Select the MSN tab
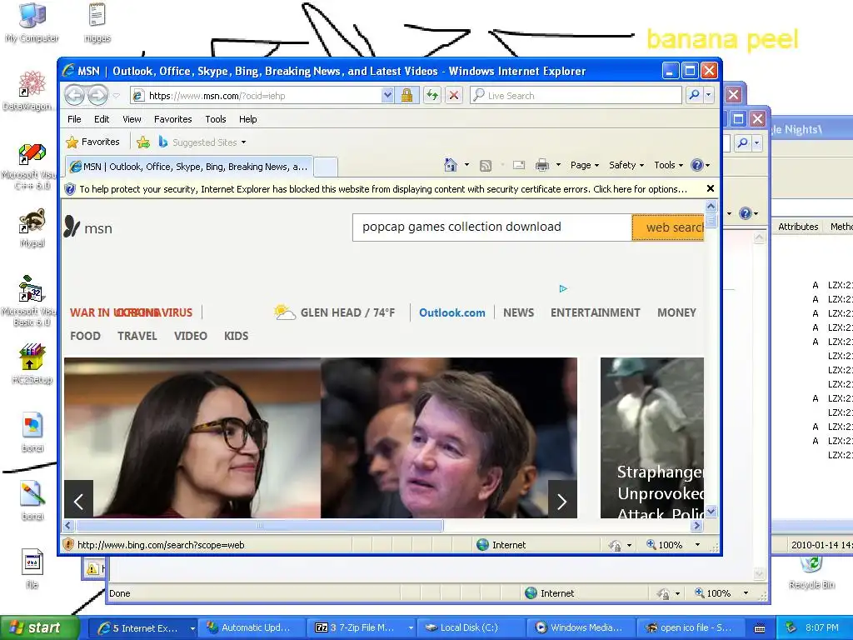853x640 pixels. click(189, 167)
